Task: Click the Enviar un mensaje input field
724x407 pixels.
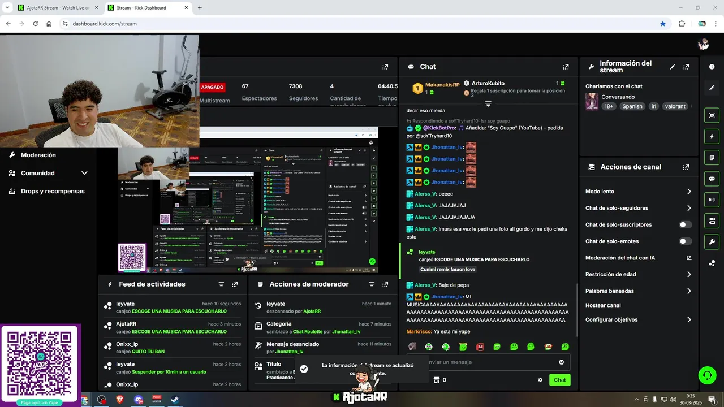Action: [489, 362]
